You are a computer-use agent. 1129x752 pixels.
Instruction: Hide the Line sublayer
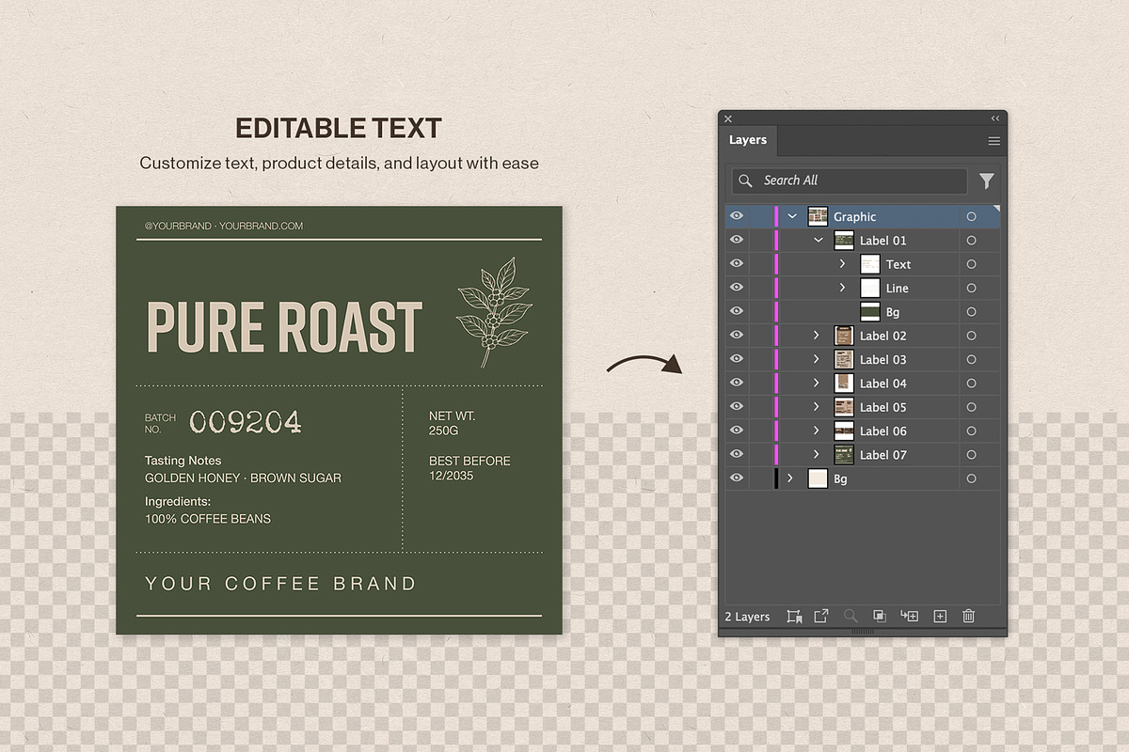click(737, 288)
